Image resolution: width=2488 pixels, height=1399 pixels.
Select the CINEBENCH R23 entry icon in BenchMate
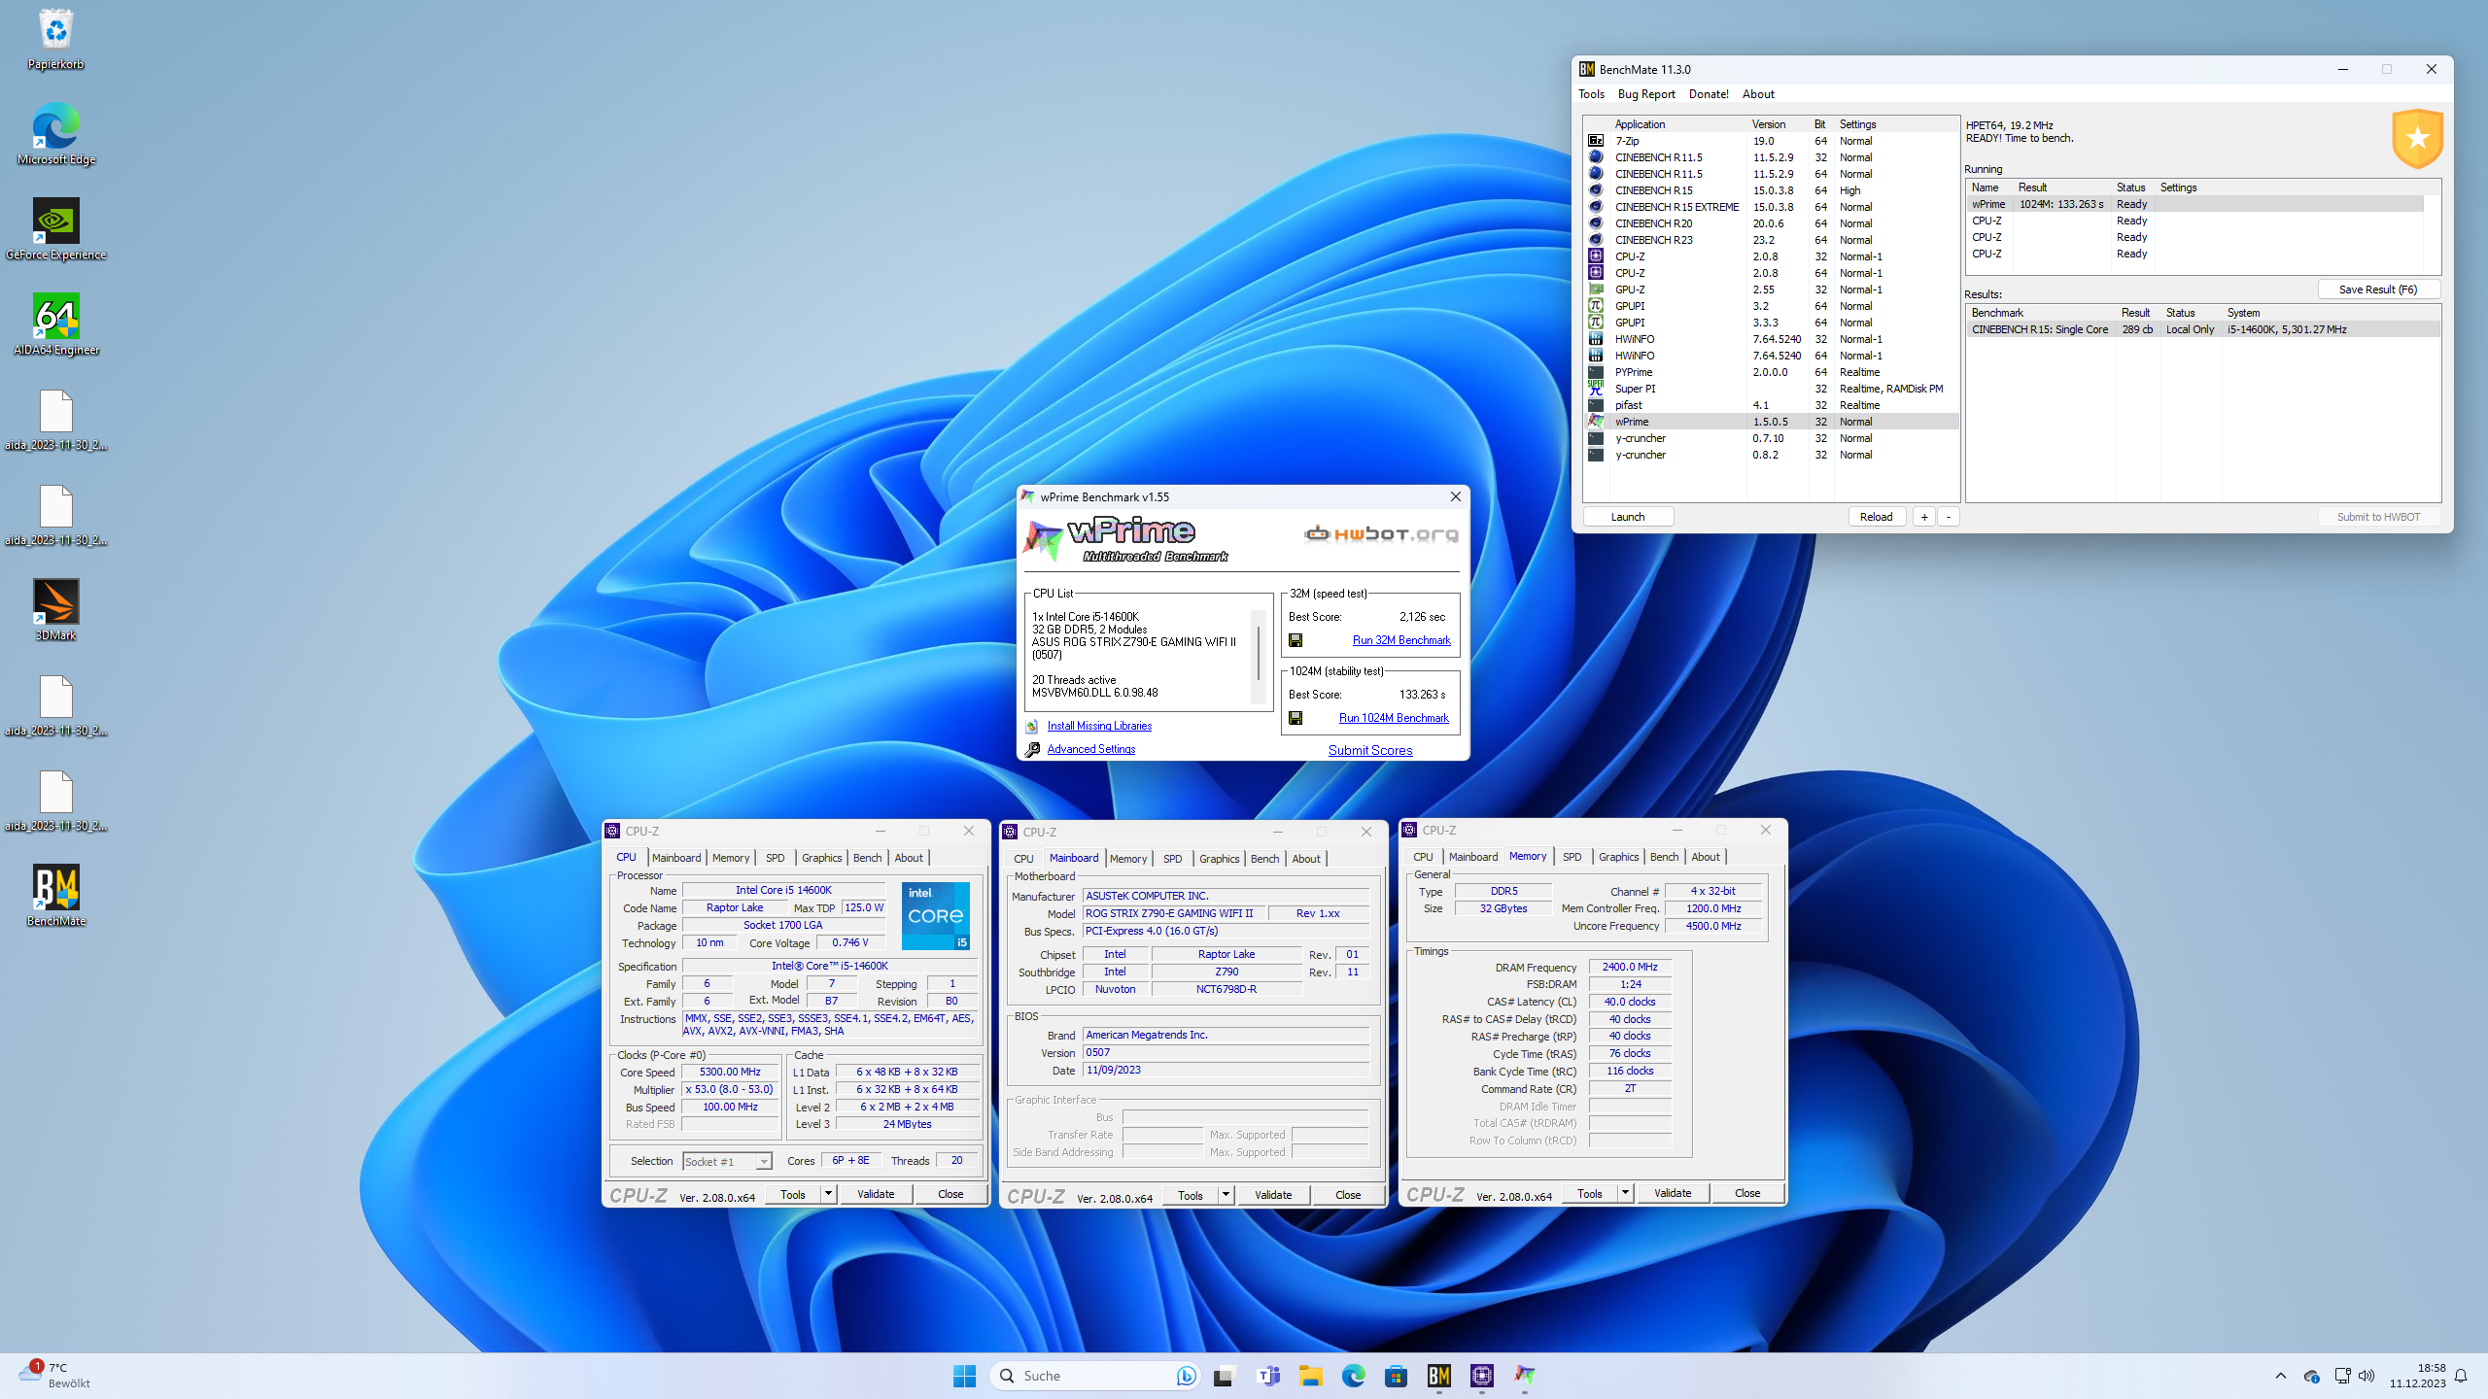(1595, 240)
